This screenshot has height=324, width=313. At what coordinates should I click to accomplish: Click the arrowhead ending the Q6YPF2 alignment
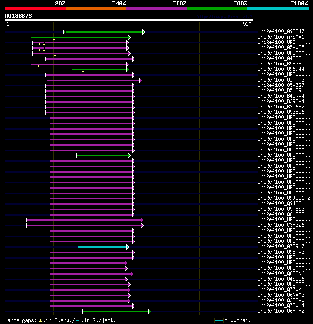pyautogui.click(x=150, y=311)
